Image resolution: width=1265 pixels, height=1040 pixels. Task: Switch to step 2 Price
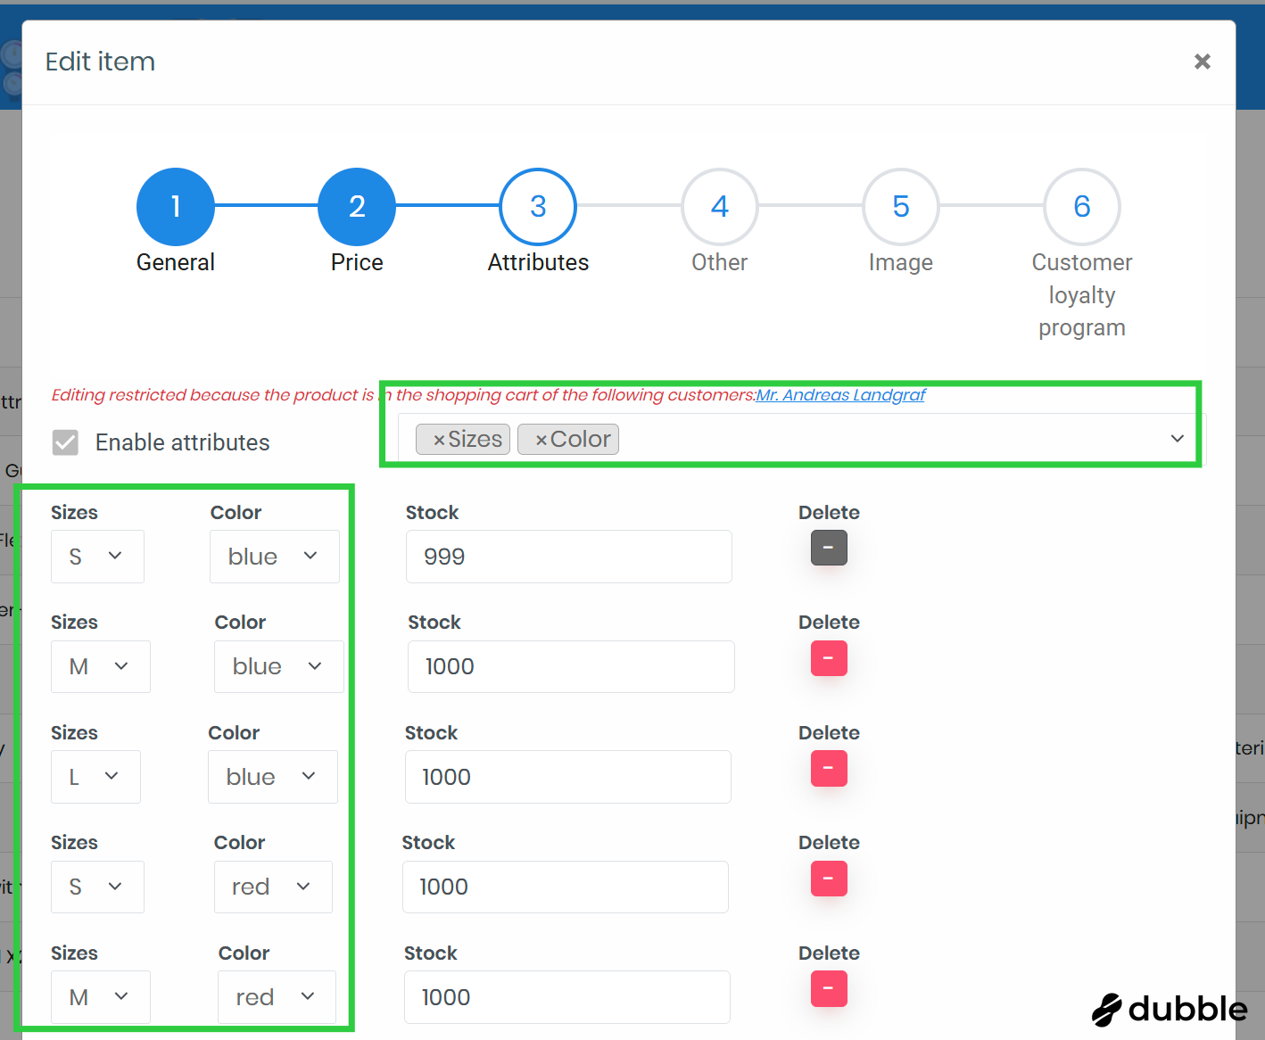[357, 207]
